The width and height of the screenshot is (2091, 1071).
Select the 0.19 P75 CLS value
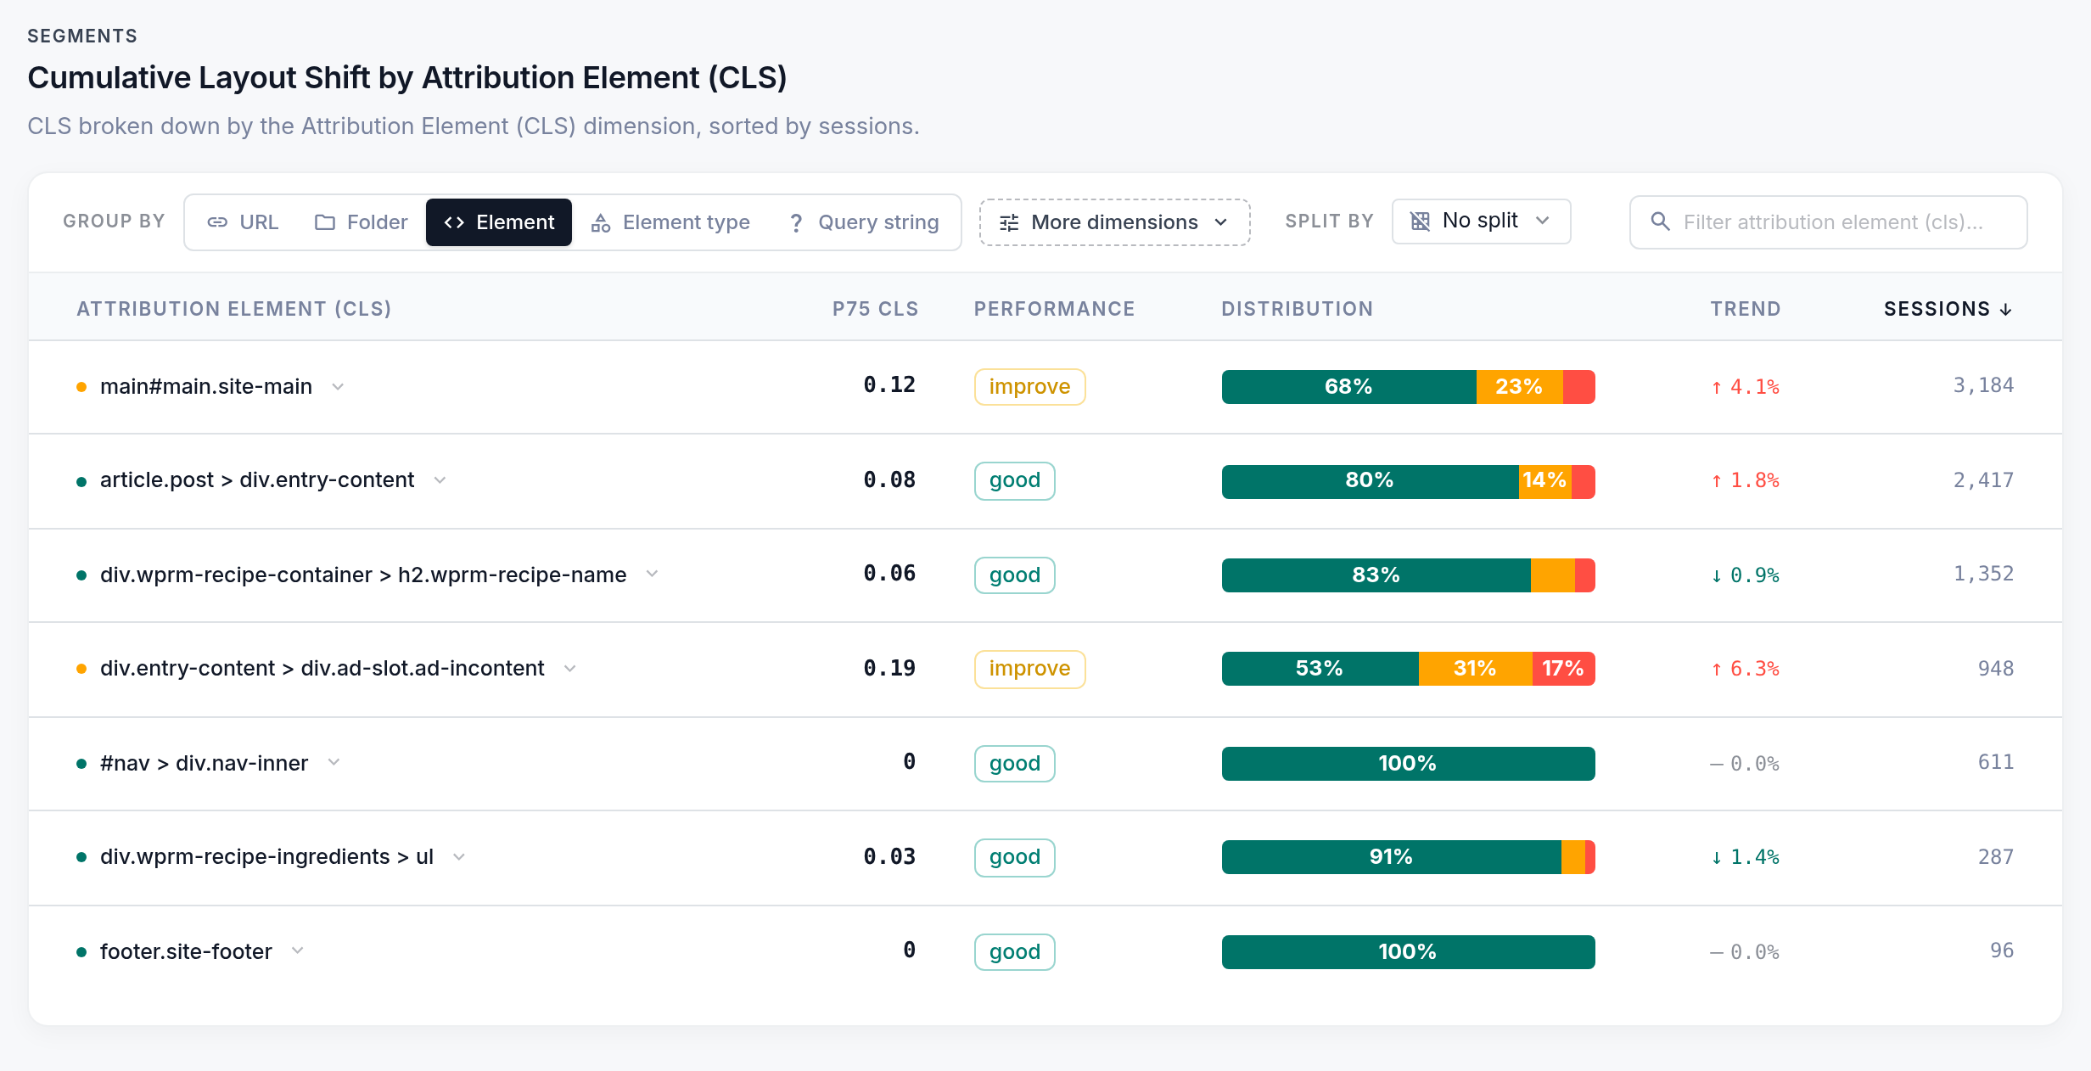coord(889,669)
